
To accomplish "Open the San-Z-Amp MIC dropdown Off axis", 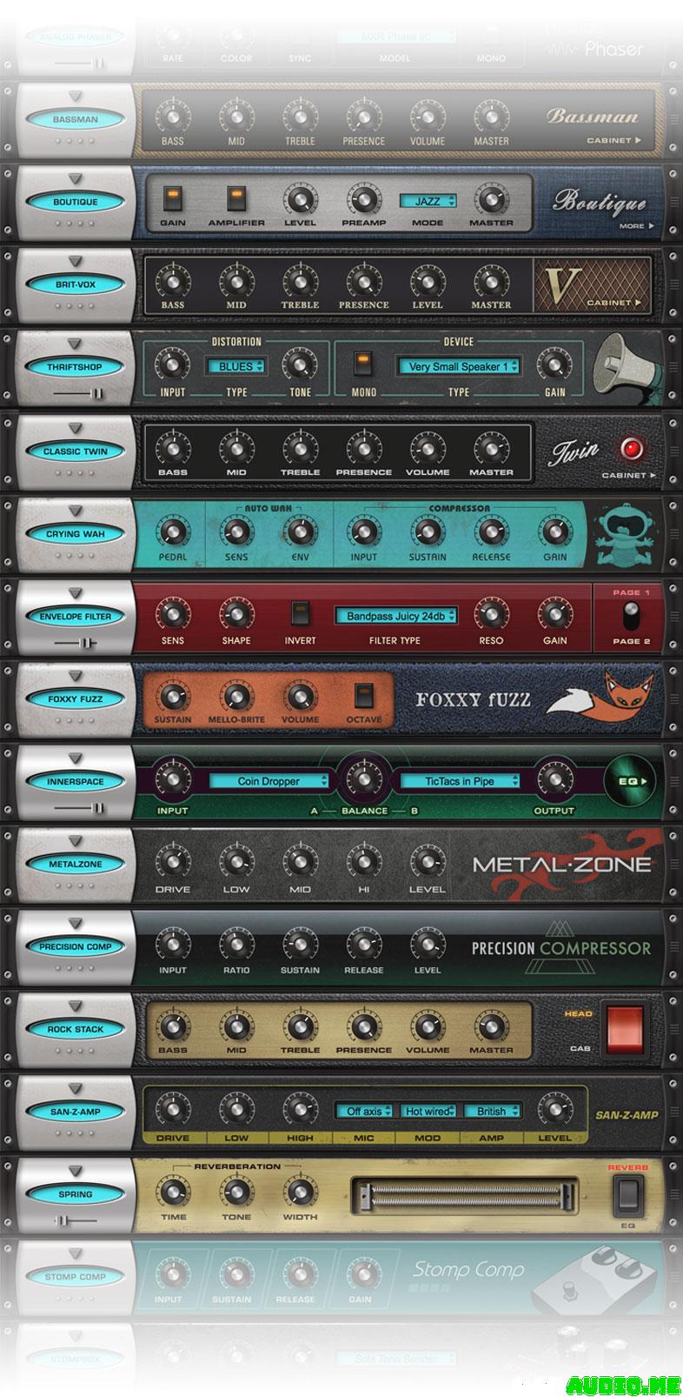I will coord(364,1111).
